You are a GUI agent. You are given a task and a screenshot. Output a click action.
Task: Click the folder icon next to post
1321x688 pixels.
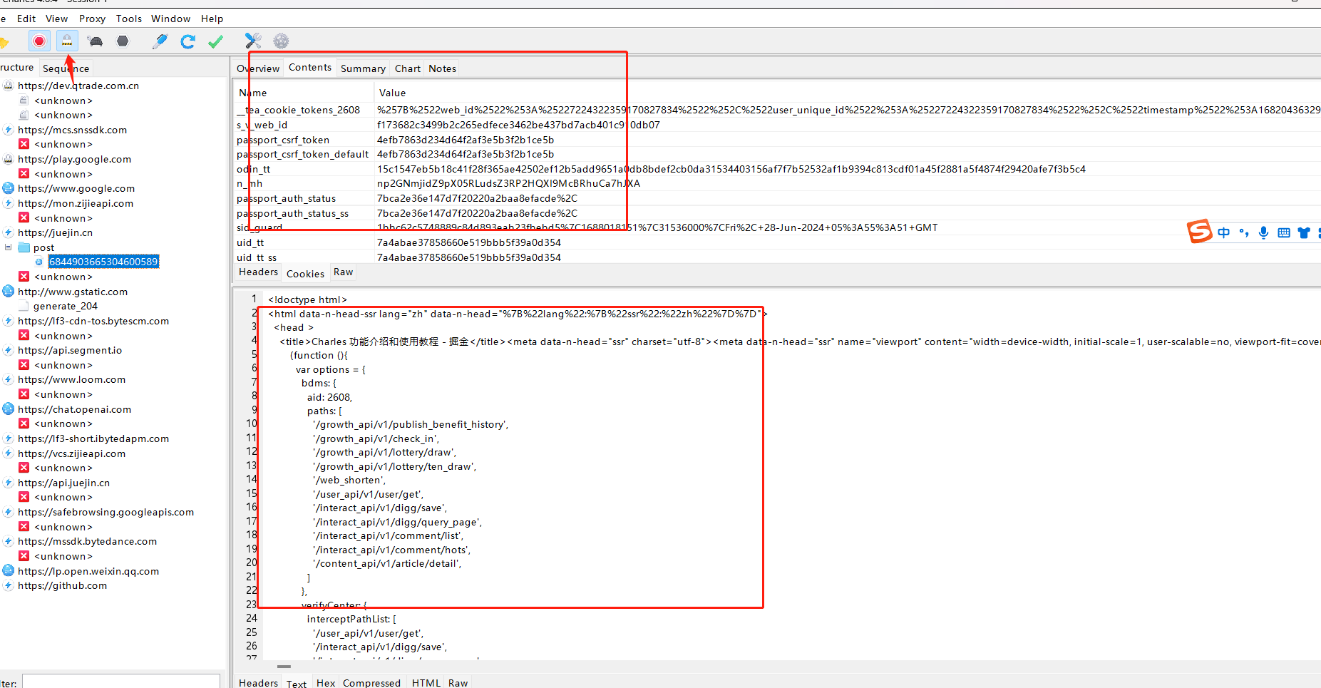pyautogui.click(x=24, y=247)
